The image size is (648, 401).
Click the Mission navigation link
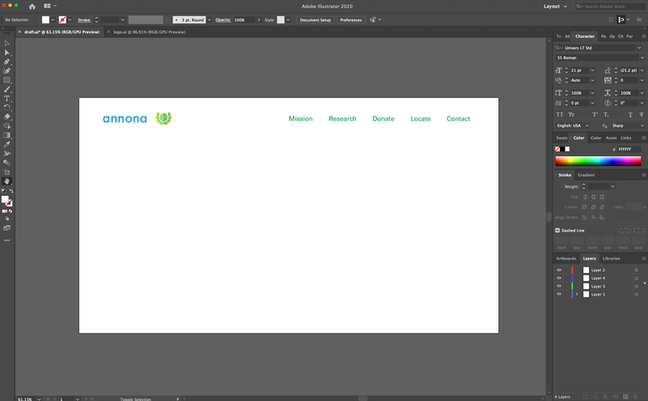click(x=301, y=118)
